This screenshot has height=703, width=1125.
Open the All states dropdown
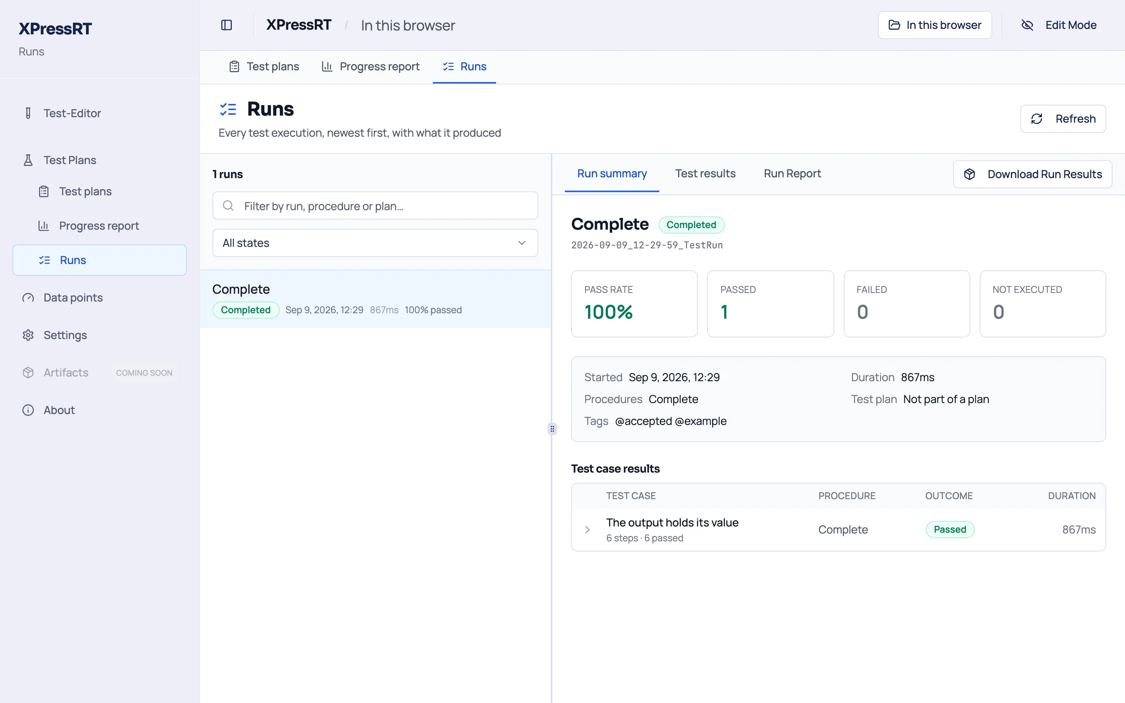(x=375, y=243)
